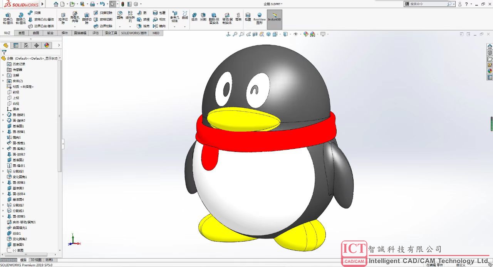Viewport: 493px width, 267px height.
Task: Click the feature tree filter funnel icon
Action: pyautogui.click(x=4, y=52)
